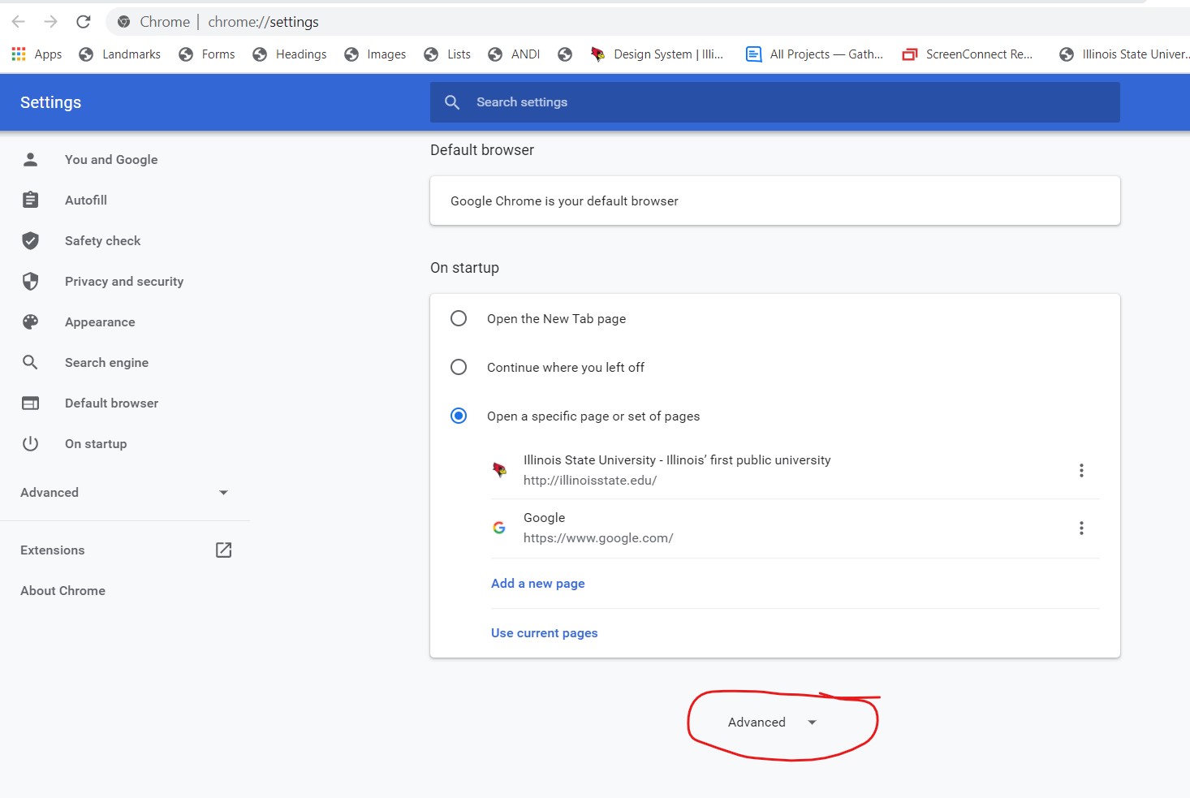Screen dimensions: 1190x798
Task: Expand the Advanced section in sidebar
Action: (x=124, y=493)
